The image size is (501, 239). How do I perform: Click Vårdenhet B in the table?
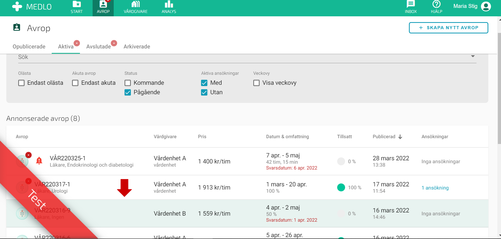pyautogui.click(x=170, y=213)
